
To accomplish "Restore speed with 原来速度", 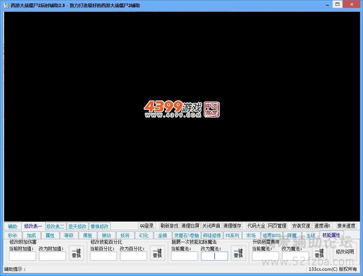I will (346, 226).
